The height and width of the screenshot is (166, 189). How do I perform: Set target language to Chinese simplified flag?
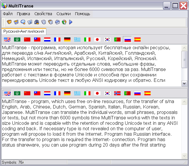click(x=27, y=93)
